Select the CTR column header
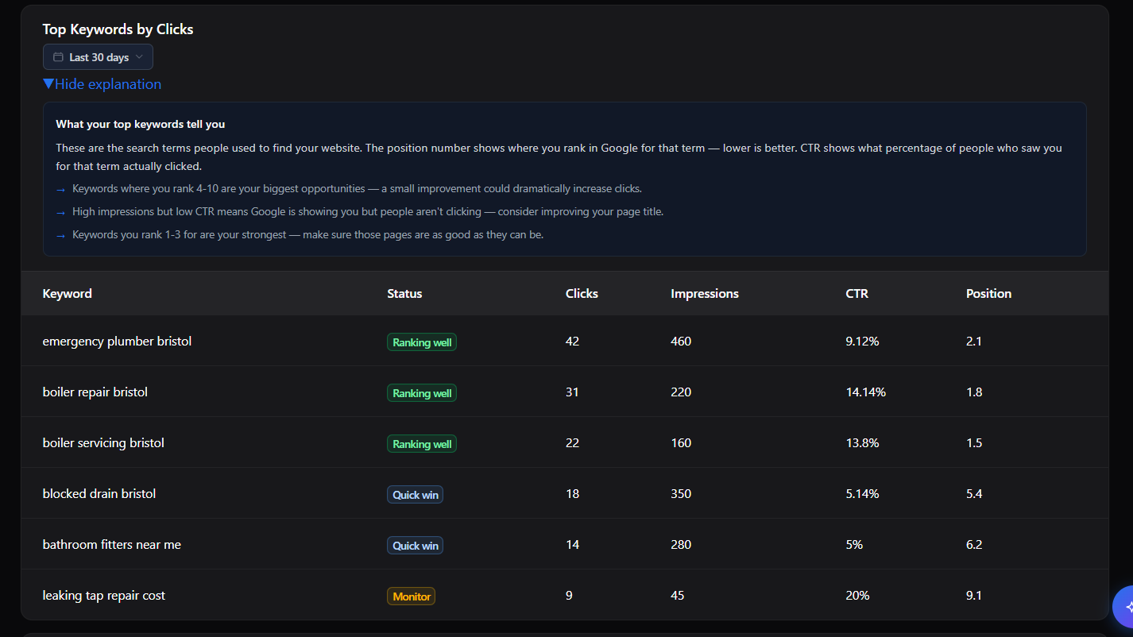 tap(857, 294)
